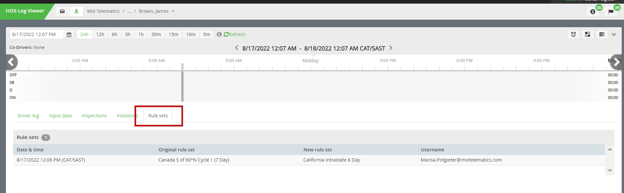Click the date and time input field

pos(36,34)
